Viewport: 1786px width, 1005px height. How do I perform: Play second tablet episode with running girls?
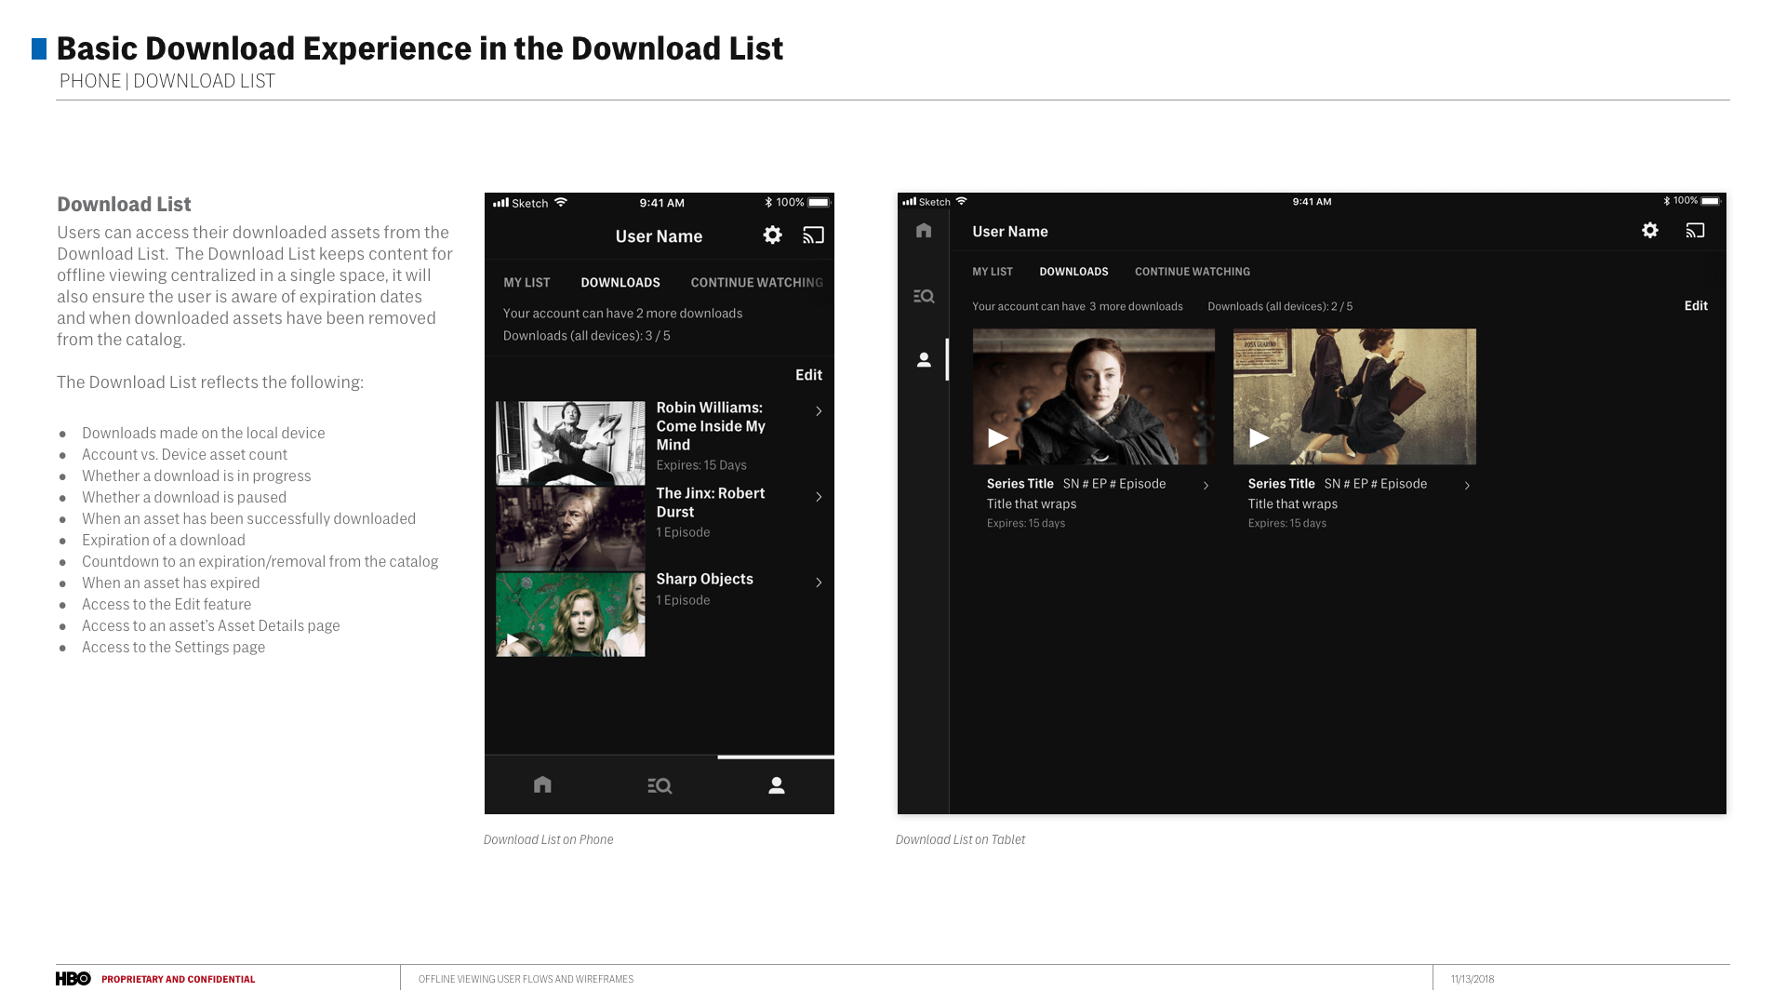1260,437
